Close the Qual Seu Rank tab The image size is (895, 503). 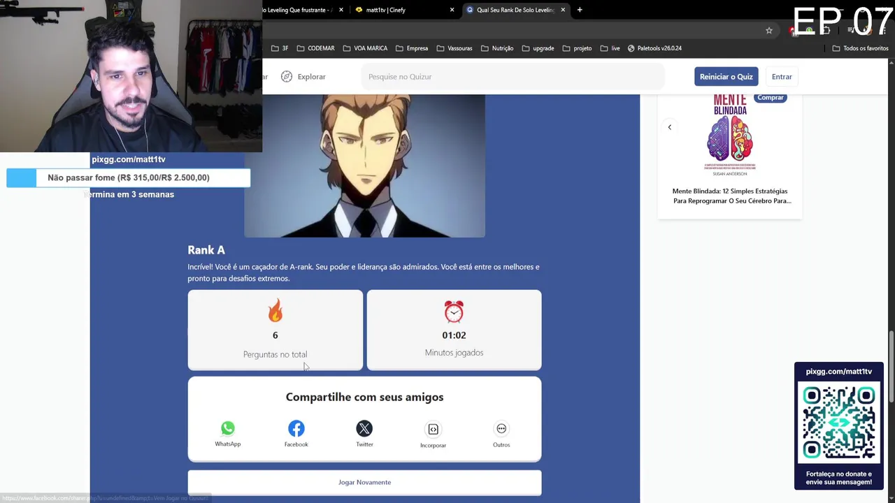(563, 10)
